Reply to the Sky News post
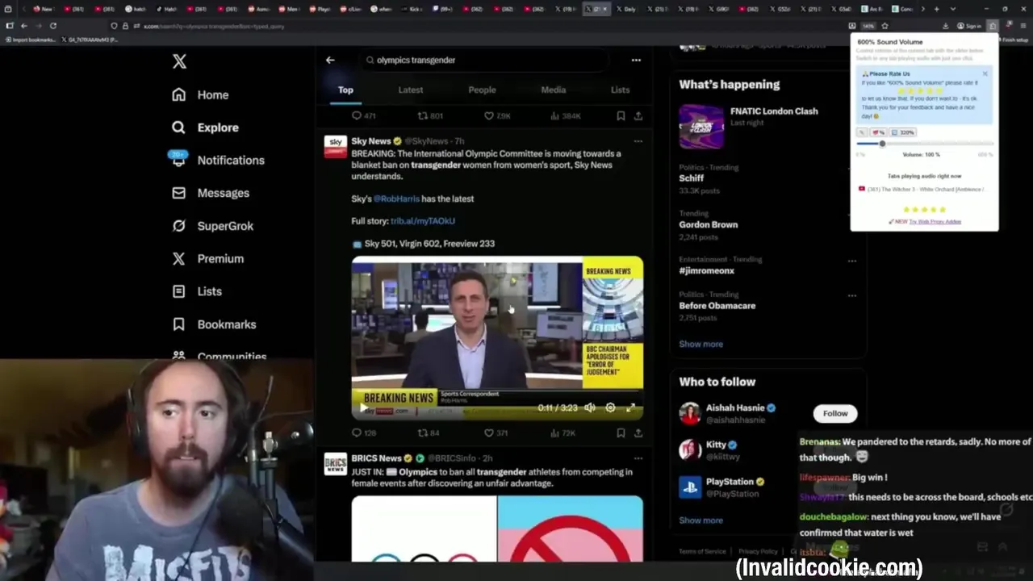1033x581 pixels. click(364, 433)
